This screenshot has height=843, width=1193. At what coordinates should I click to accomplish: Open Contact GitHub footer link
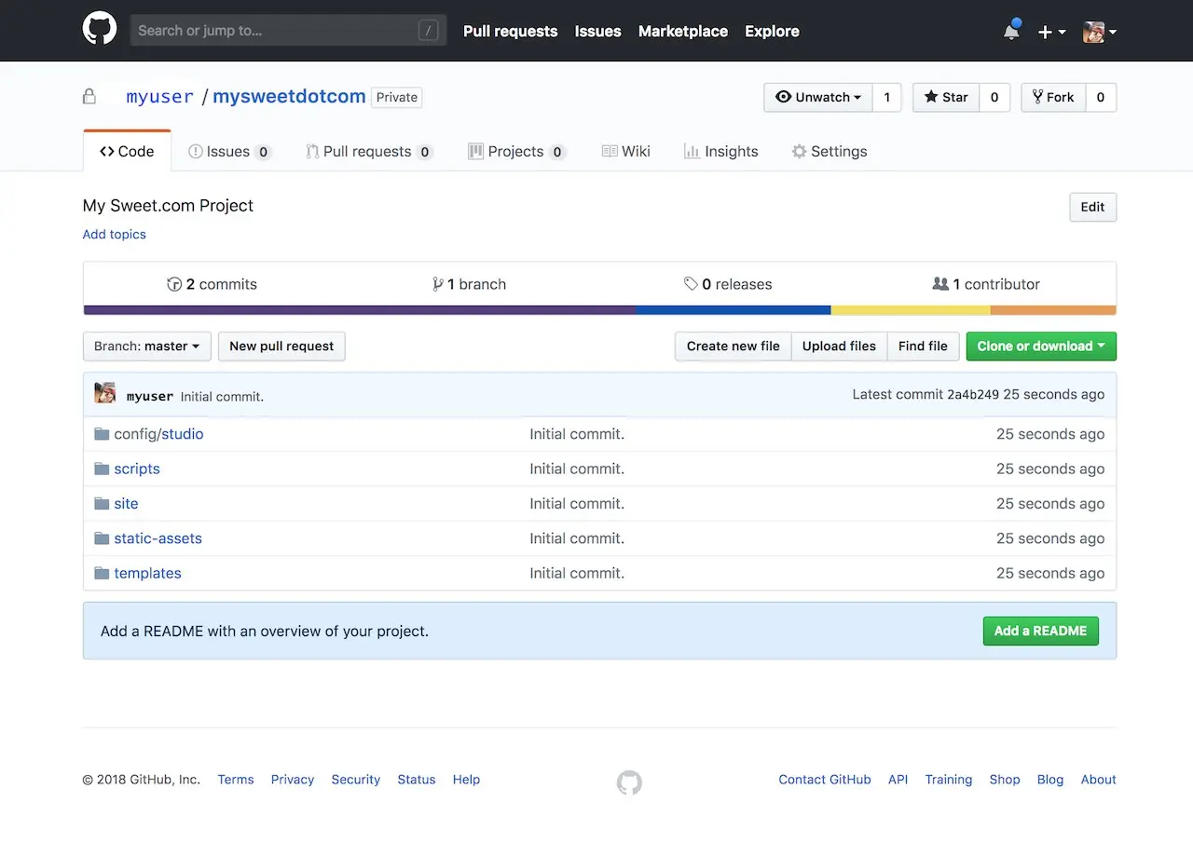[x=825, y=780]
